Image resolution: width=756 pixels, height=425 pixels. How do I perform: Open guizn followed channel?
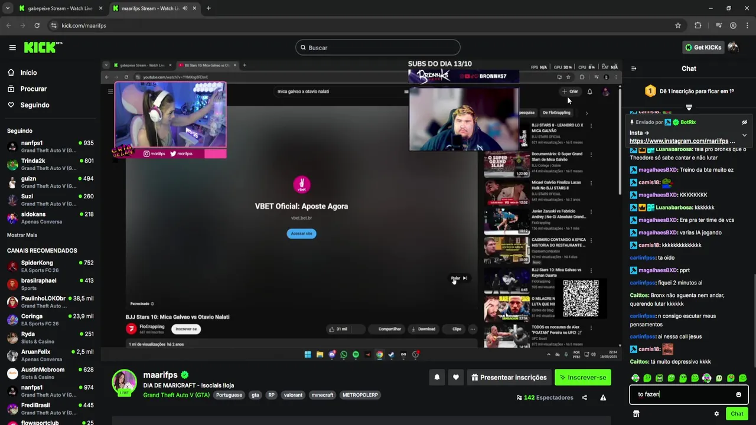[50, 182]
